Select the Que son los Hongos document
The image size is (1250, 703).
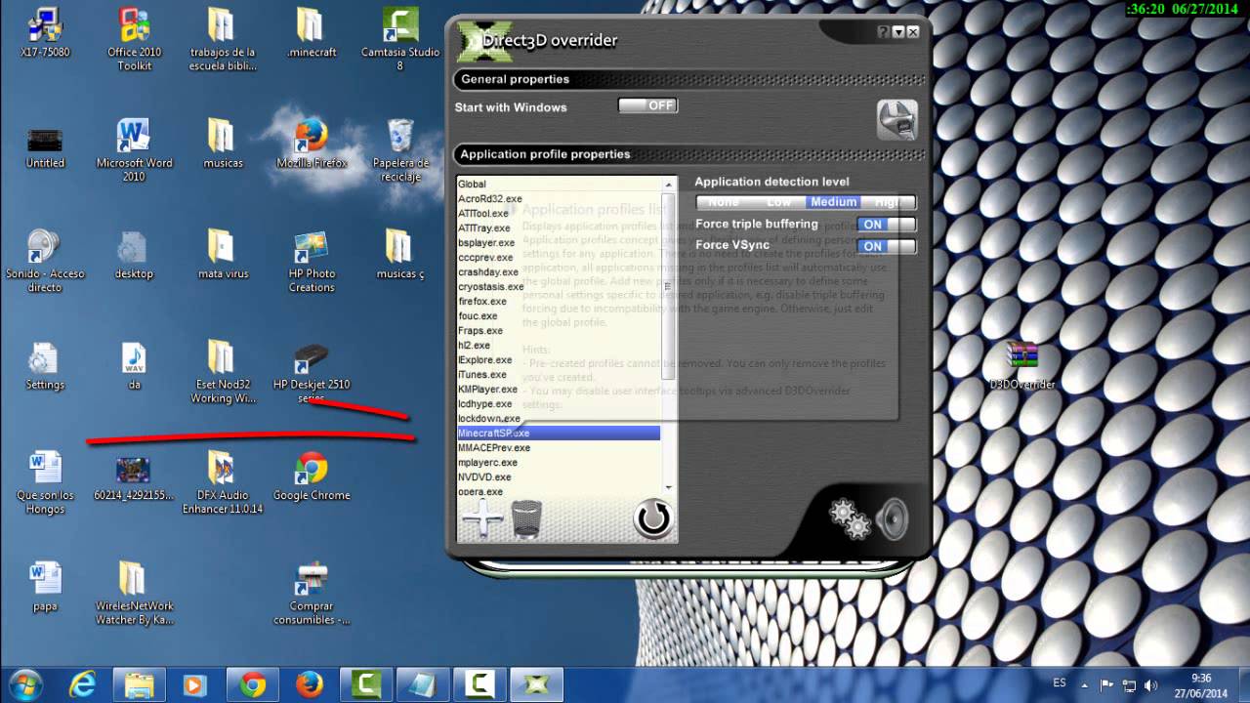tap(45, 483)
